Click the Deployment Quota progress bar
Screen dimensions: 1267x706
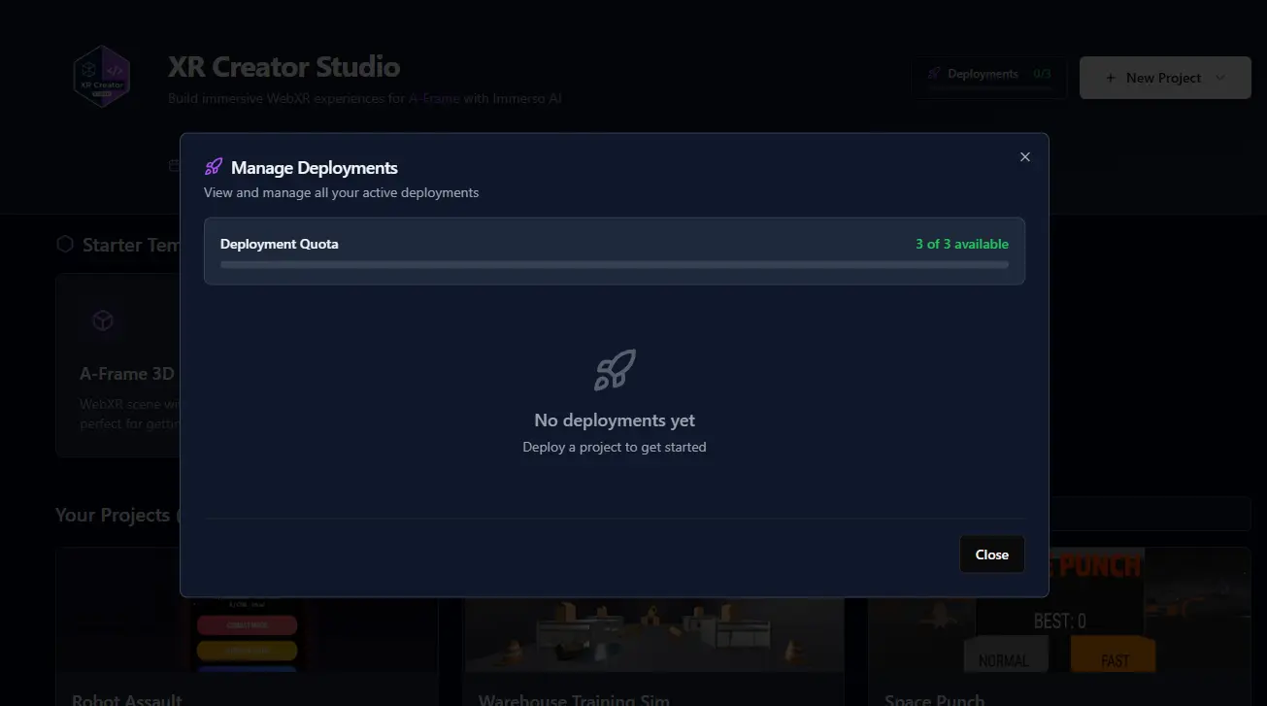pos(614,264)
